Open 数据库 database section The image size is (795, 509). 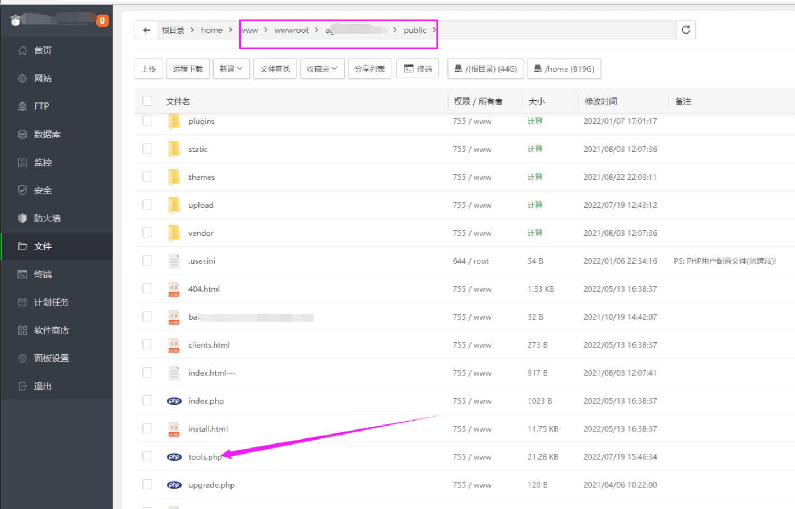point(56,134)
